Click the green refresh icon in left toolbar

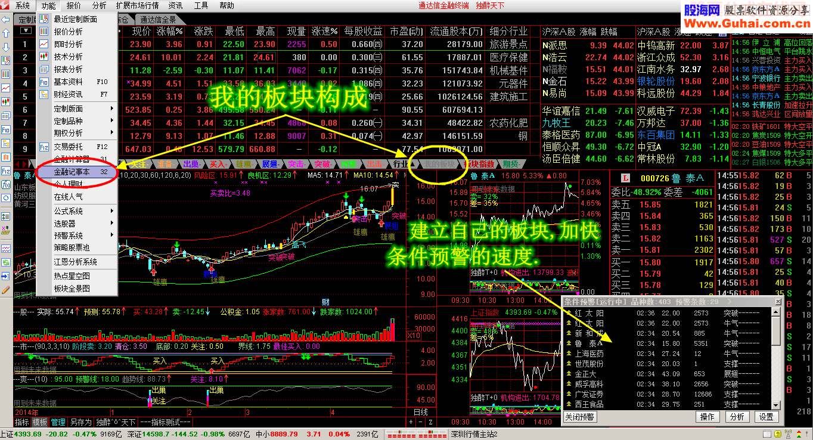point(5,261)
